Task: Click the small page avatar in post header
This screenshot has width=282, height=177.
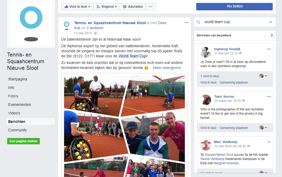Action: coord(67,26)
